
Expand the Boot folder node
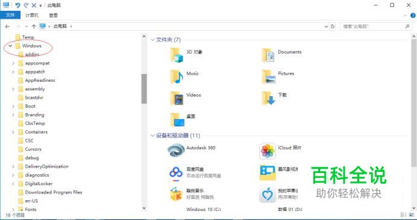click(x=13, y=106)
